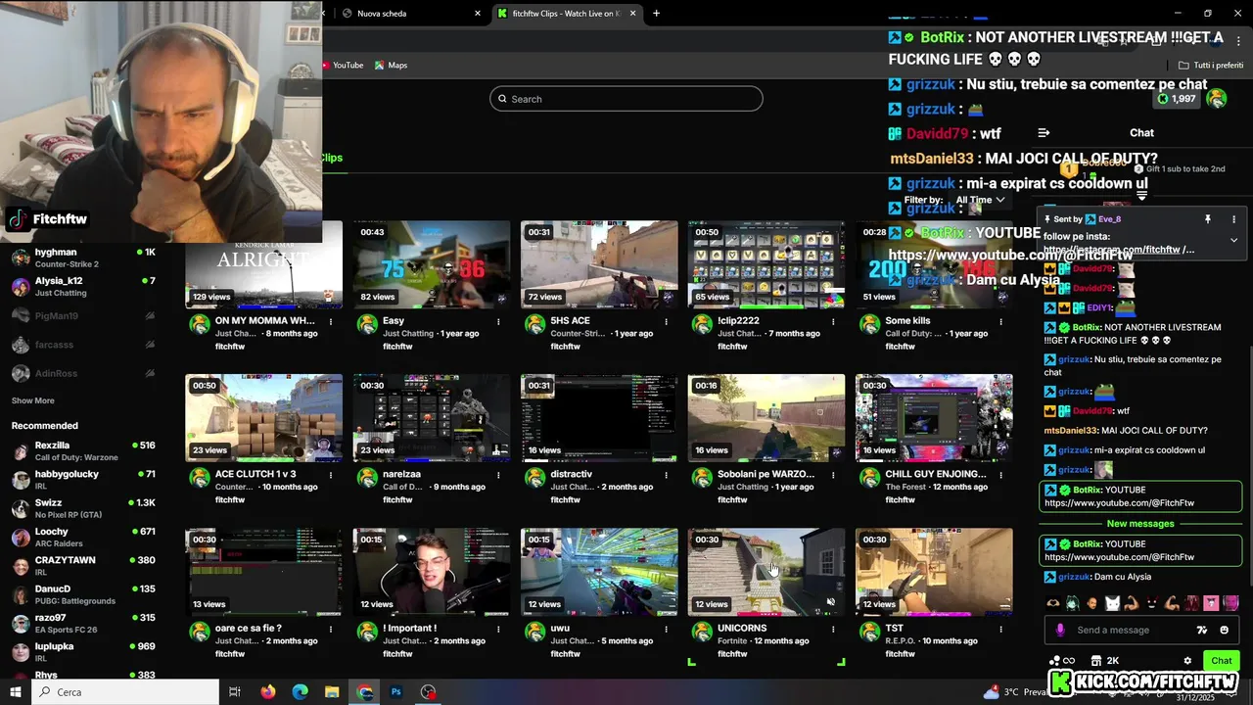
Task: Click the Eve_8 username in pinned message
Action: pyautogui.click(x=1109, y=219)
